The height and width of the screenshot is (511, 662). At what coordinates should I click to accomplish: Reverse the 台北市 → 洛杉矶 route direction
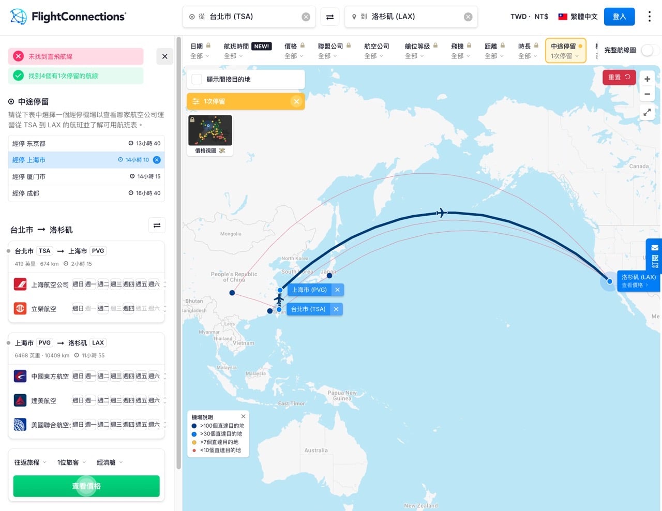point(157,225)
